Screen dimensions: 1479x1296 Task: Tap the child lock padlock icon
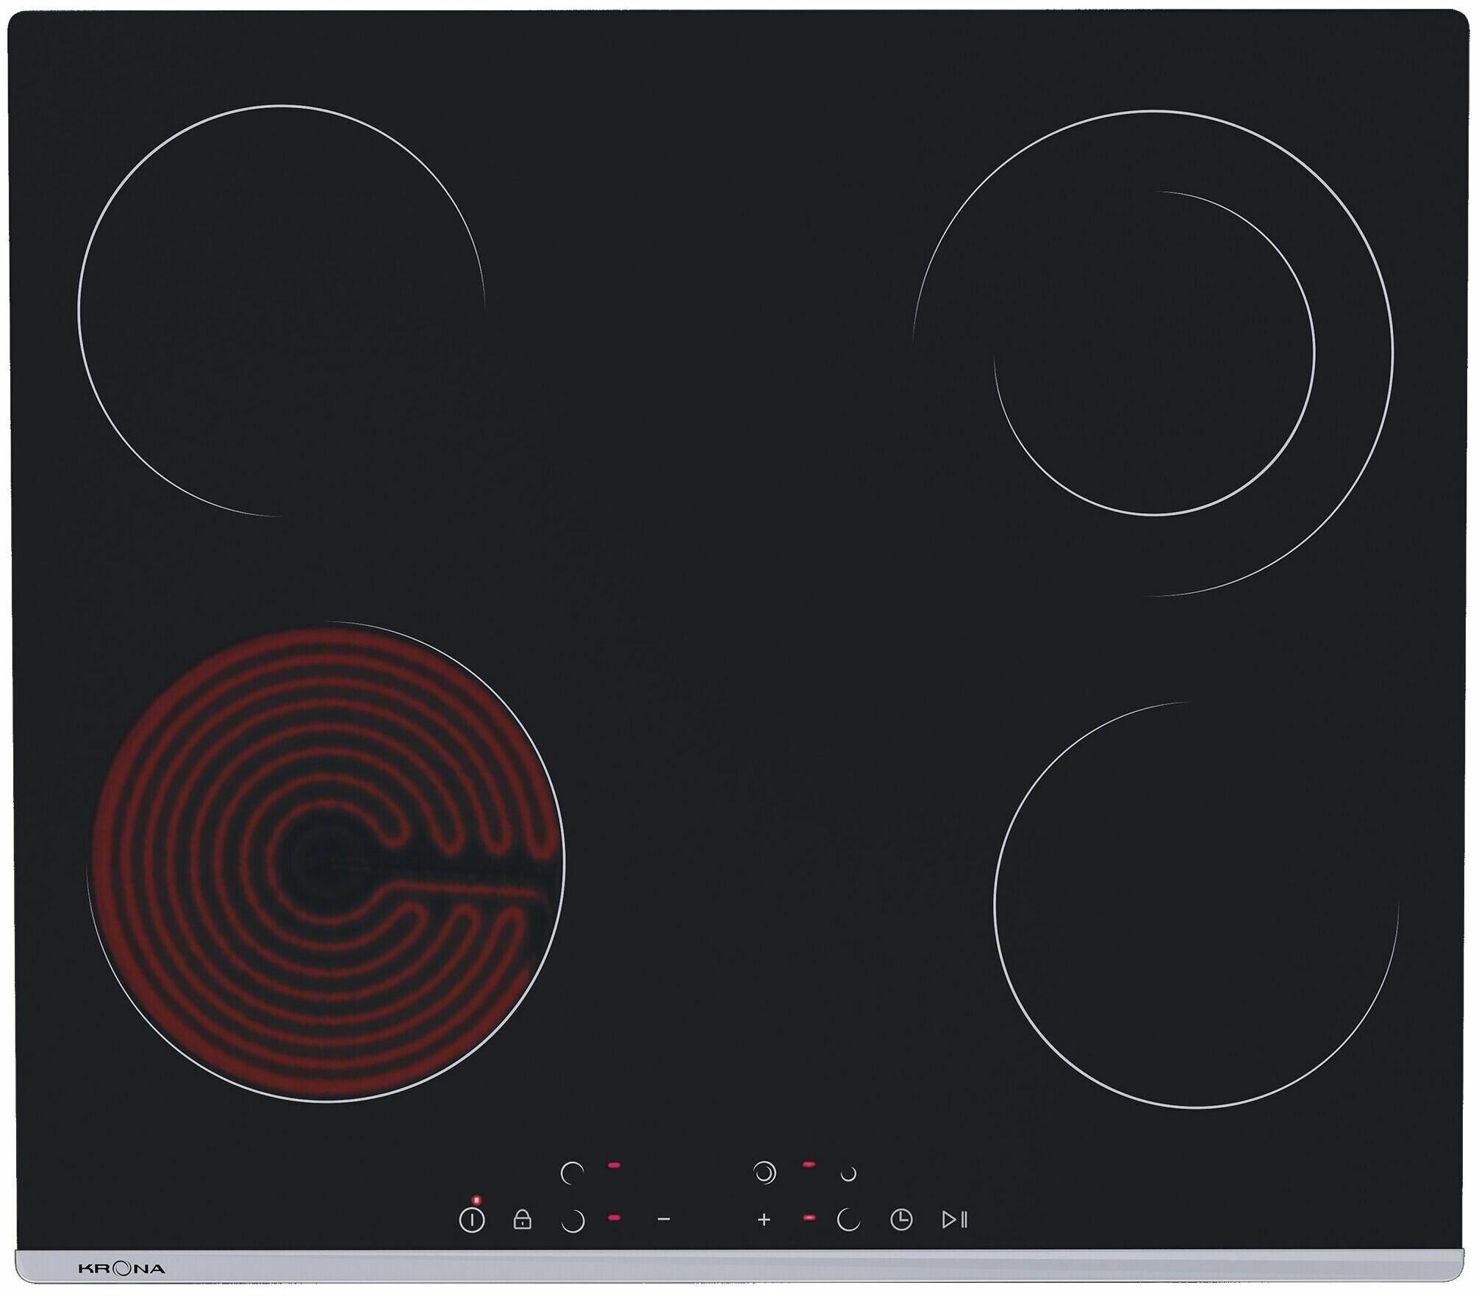pyautogui.click(x=522, y=1220)
